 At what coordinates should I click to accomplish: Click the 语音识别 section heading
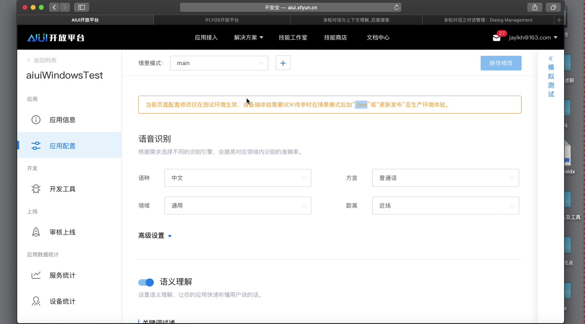point(155,139)
